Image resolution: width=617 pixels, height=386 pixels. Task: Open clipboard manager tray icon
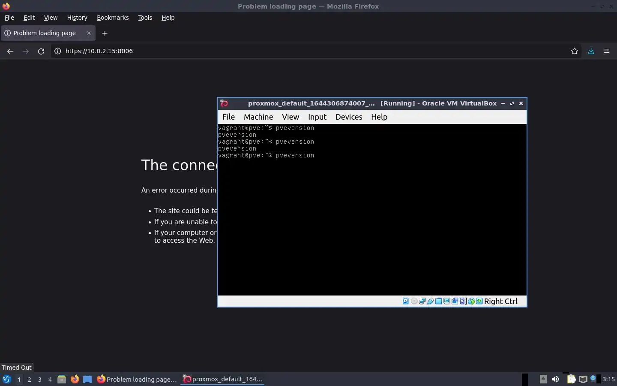click(x=571, y=379)
